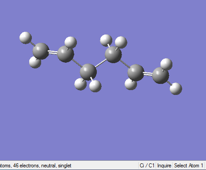Select the lowest central carbon atom with two hydrogens below
This screenshot has height=170, width=206.
coord(88,72)
